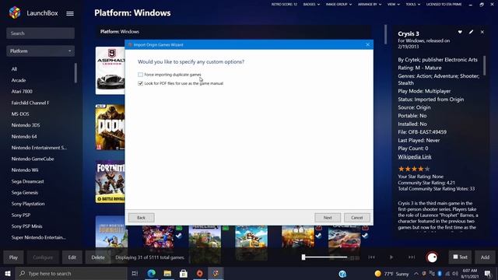Click the LaunchBox Search field
Image resolution: width=498 pixels, height=280 pixels.
click(40, 33)
